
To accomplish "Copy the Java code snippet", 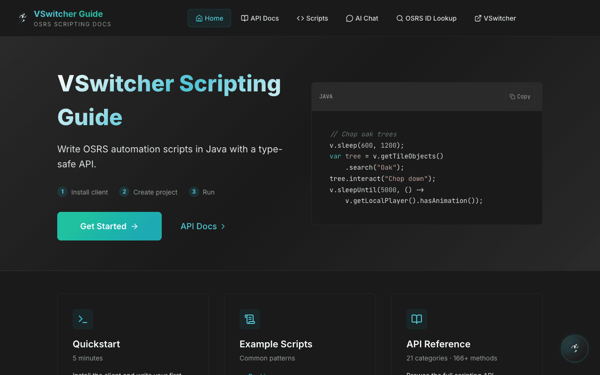I will [520, 96].
